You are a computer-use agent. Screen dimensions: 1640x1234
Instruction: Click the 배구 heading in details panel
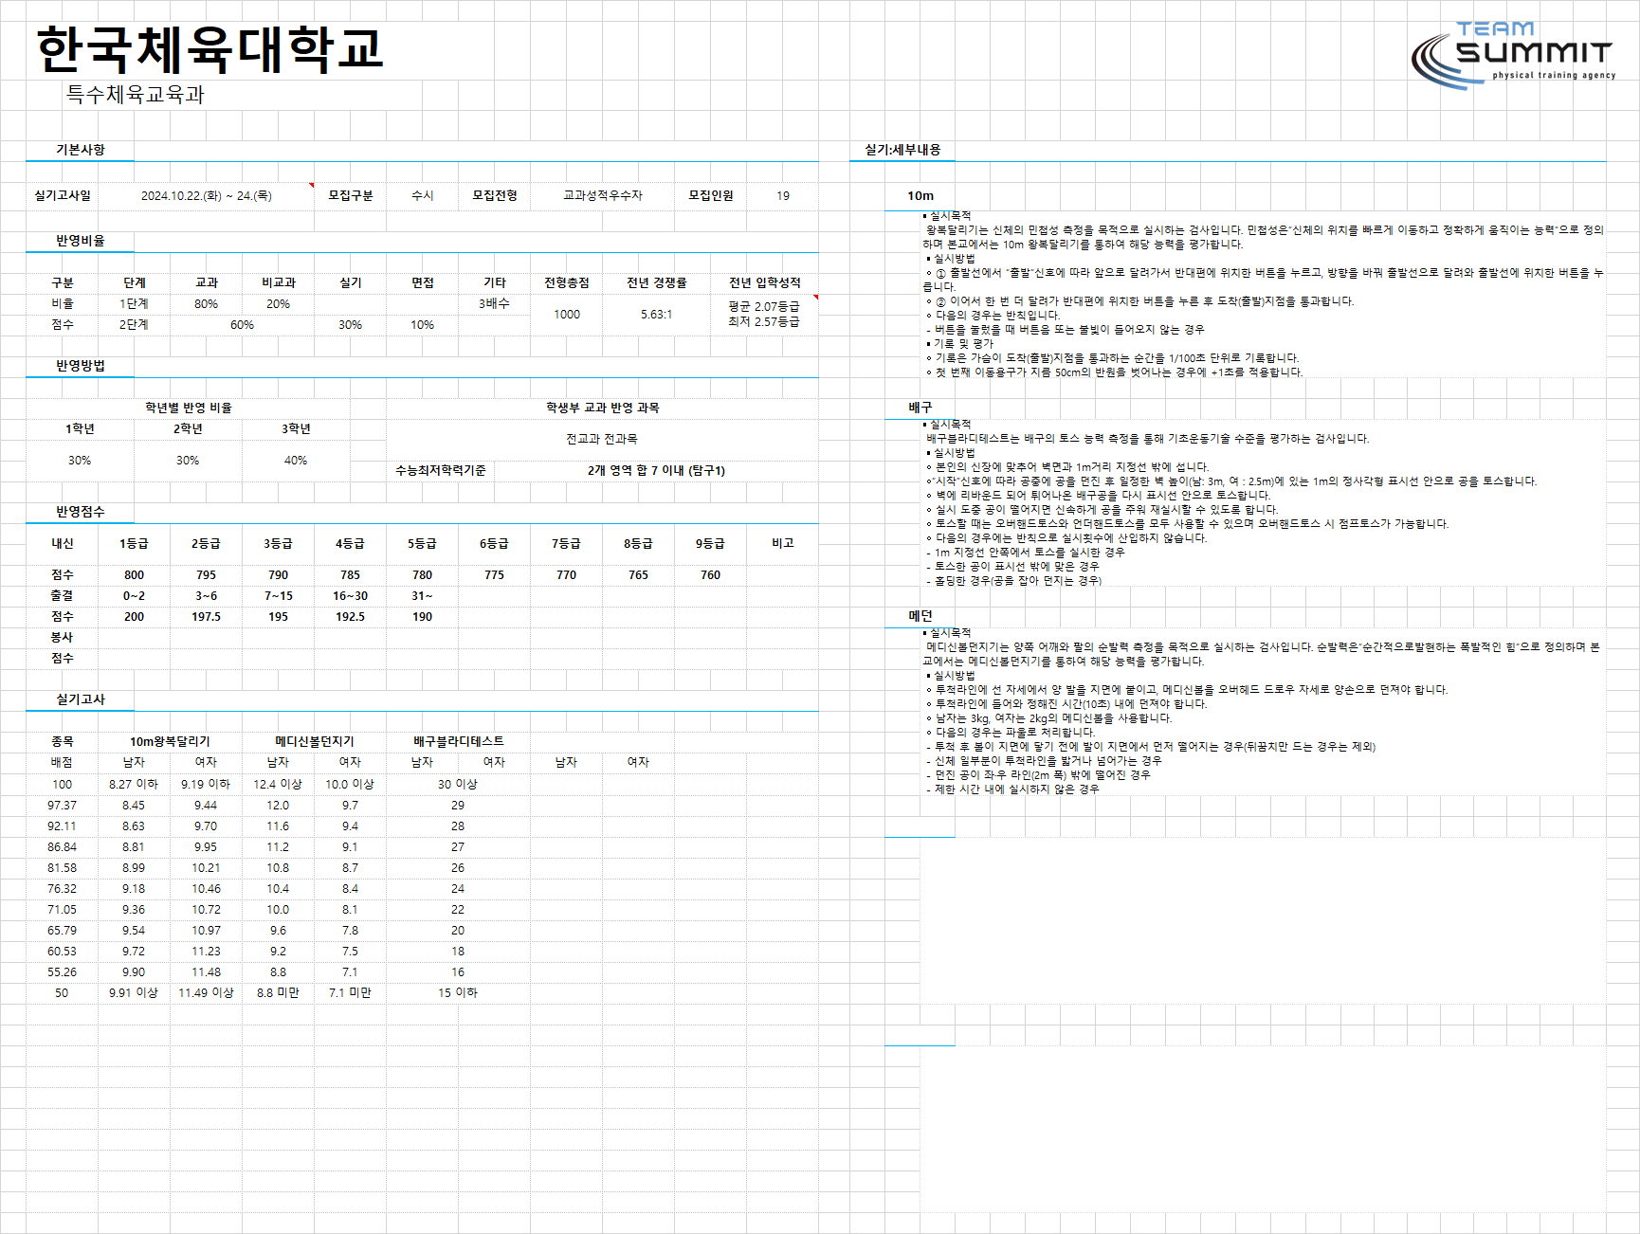(x=920, y=408)
